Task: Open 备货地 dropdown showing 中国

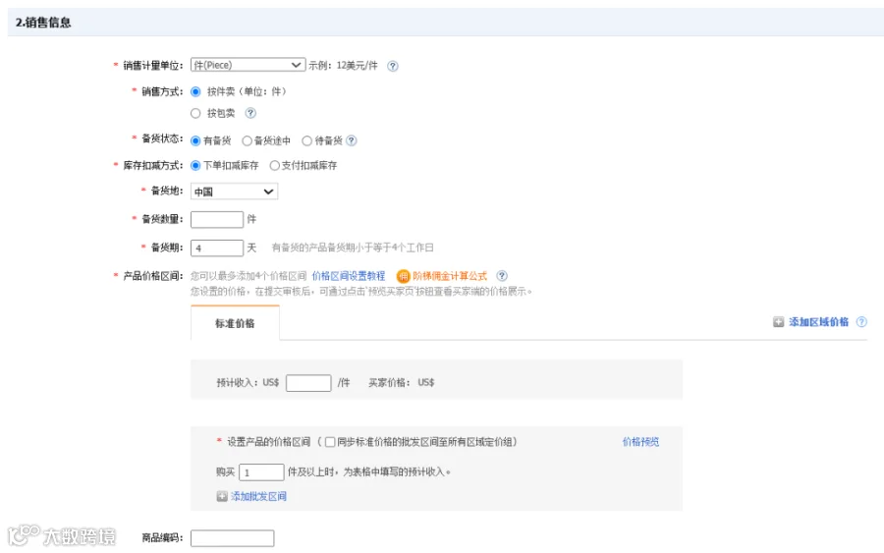Action: click(x=234, y=192)
